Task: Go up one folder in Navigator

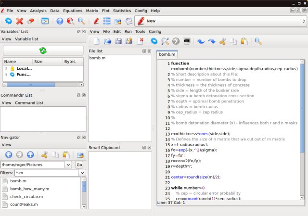Action: click(30, 155)
